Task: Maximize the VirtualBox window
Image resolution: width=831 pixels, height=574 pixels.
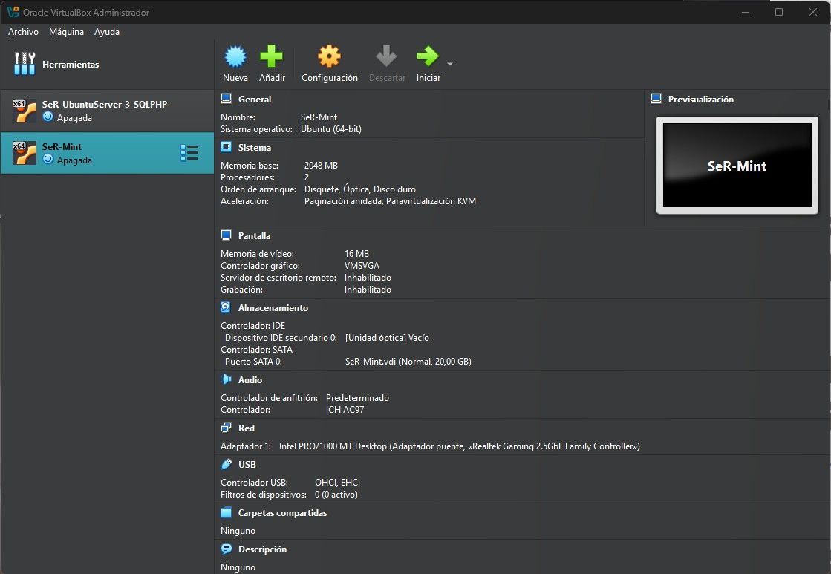Action: point(778,12)
